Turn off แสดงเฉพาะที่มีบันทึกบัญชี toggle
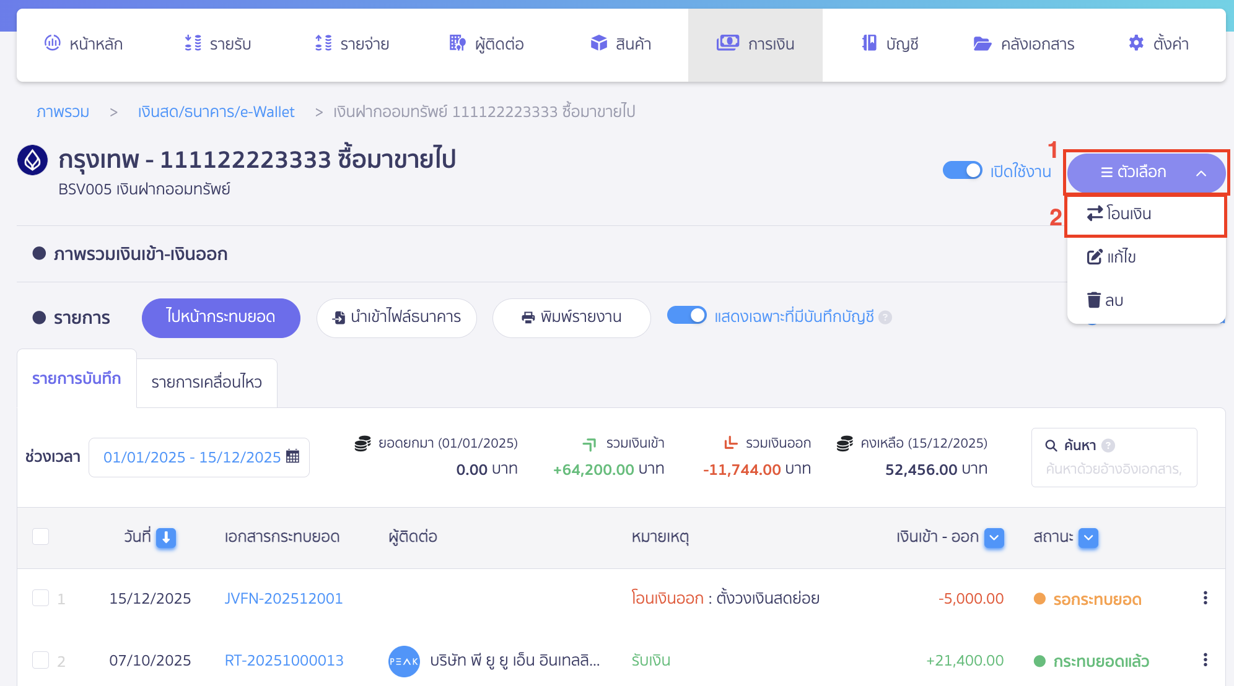The image size is (1234, 686). 688,315
